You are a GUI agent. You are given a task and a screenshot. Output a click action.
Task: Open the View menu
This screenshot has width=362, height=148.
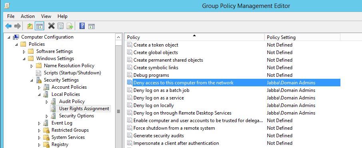tap(46, 16)
